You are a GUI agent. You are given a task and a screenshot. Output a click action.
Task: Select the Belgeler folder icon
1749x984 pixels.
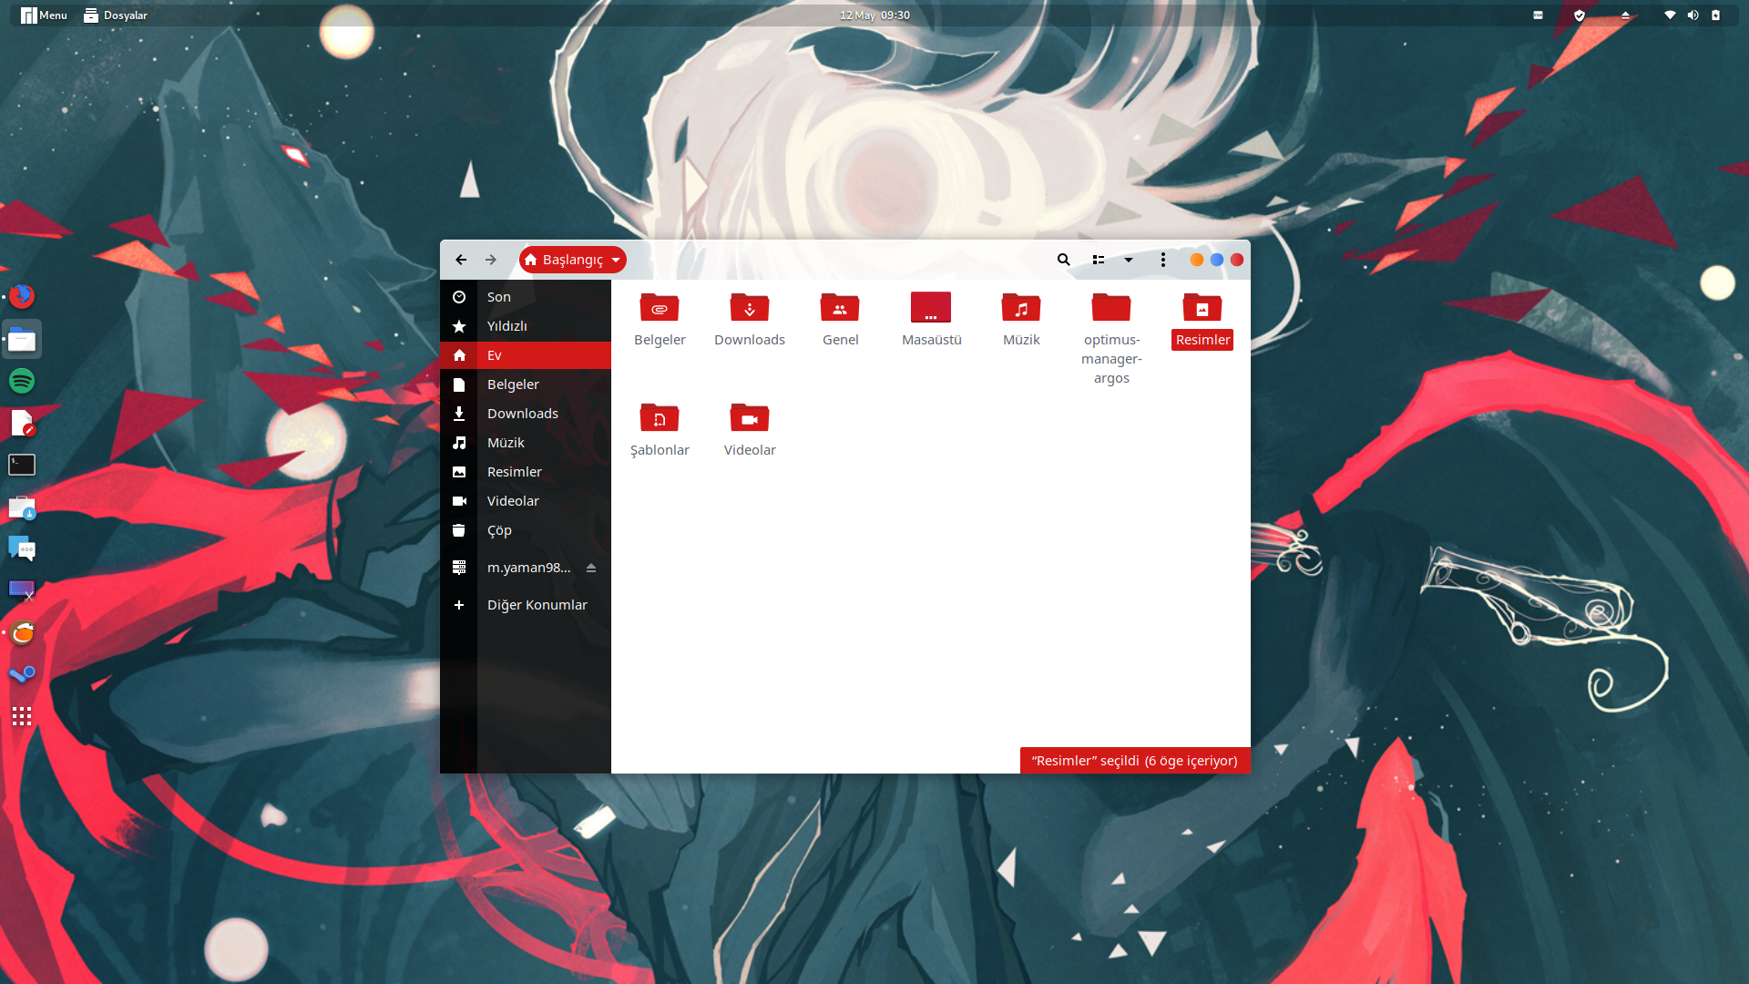point(660,308)
